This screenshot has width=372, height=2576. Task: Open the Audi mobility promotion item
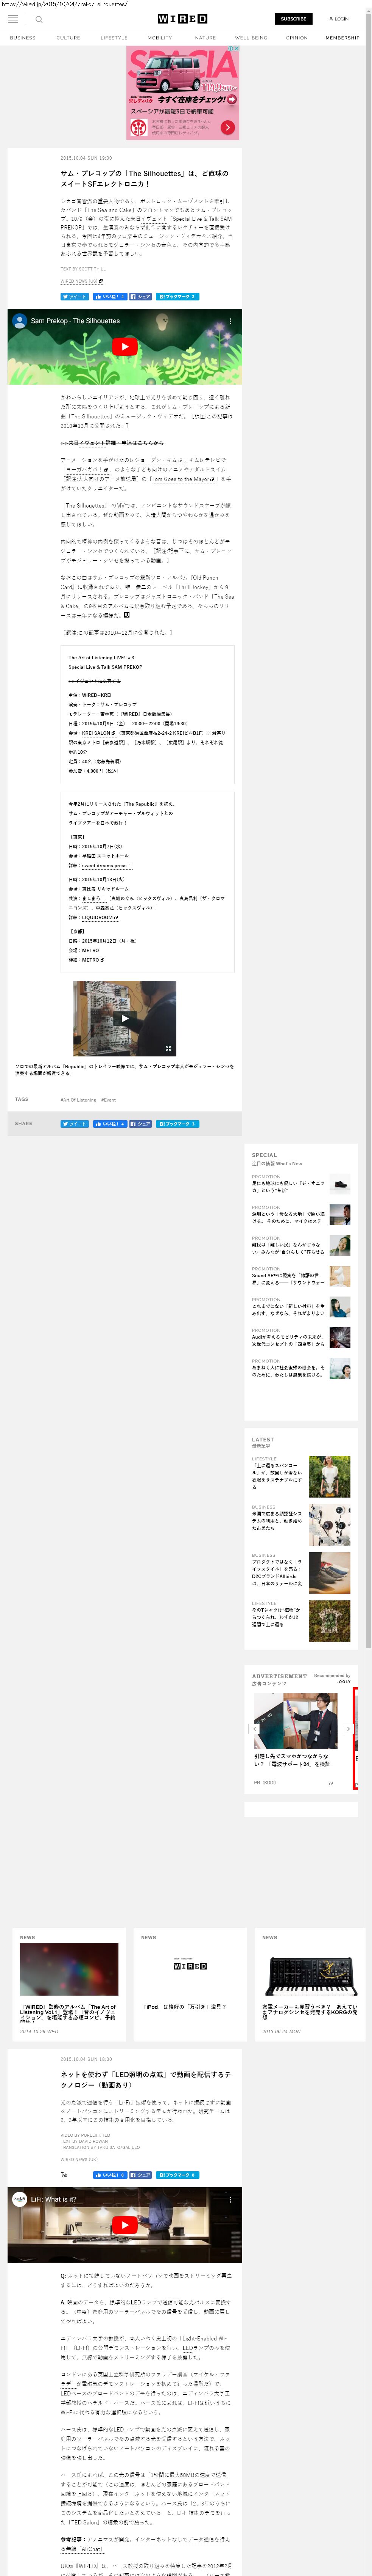click(301, 1337)
